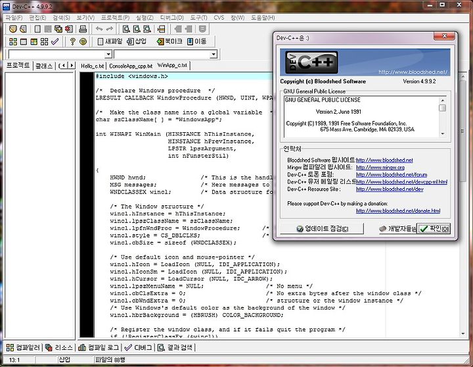Click the first magnifier Find icon
The height and width of the screenshot is (367, 473).
126,29
